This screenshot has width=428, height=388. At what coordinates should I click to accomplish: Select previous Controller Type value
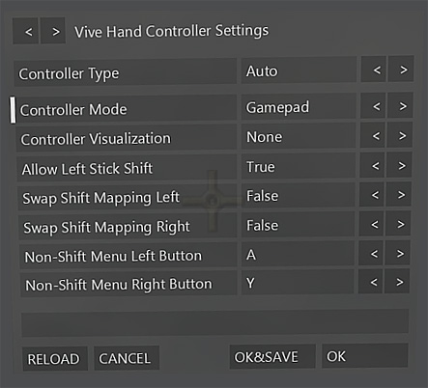(x=374, y=69)
